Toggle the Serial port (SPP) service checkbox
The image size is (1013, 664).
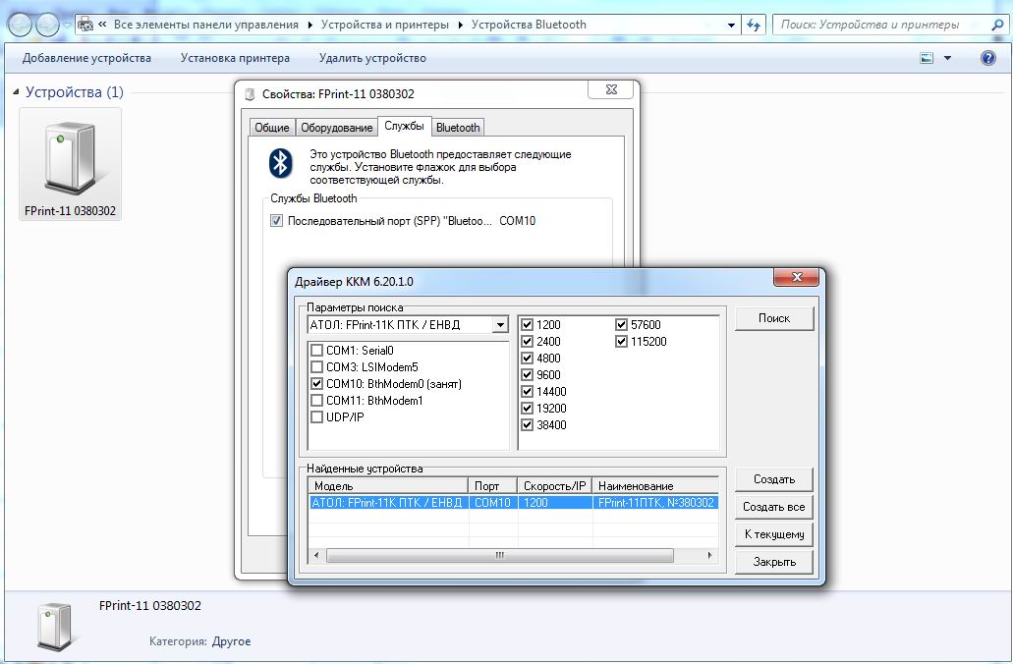pos(277,222)
